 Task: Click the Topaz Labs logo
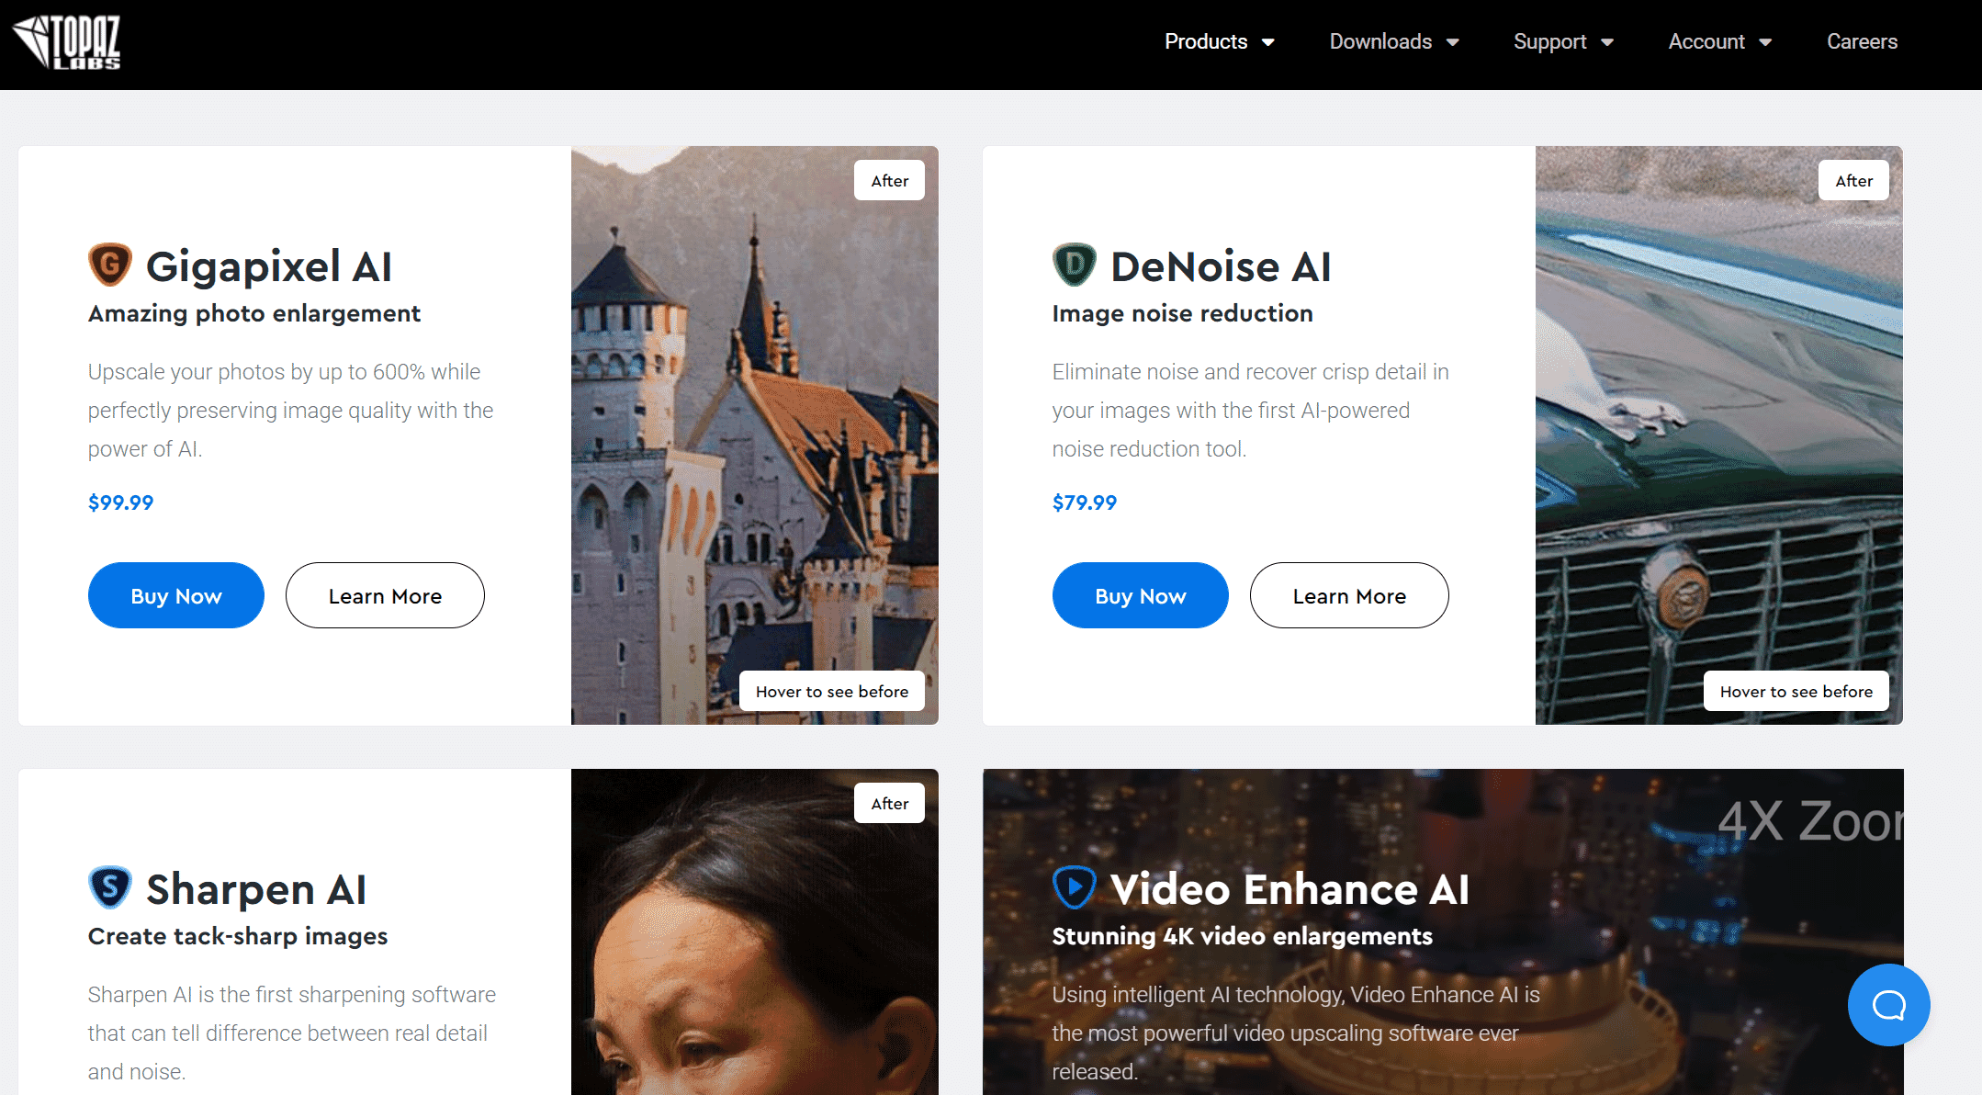(x=66, y=42)
